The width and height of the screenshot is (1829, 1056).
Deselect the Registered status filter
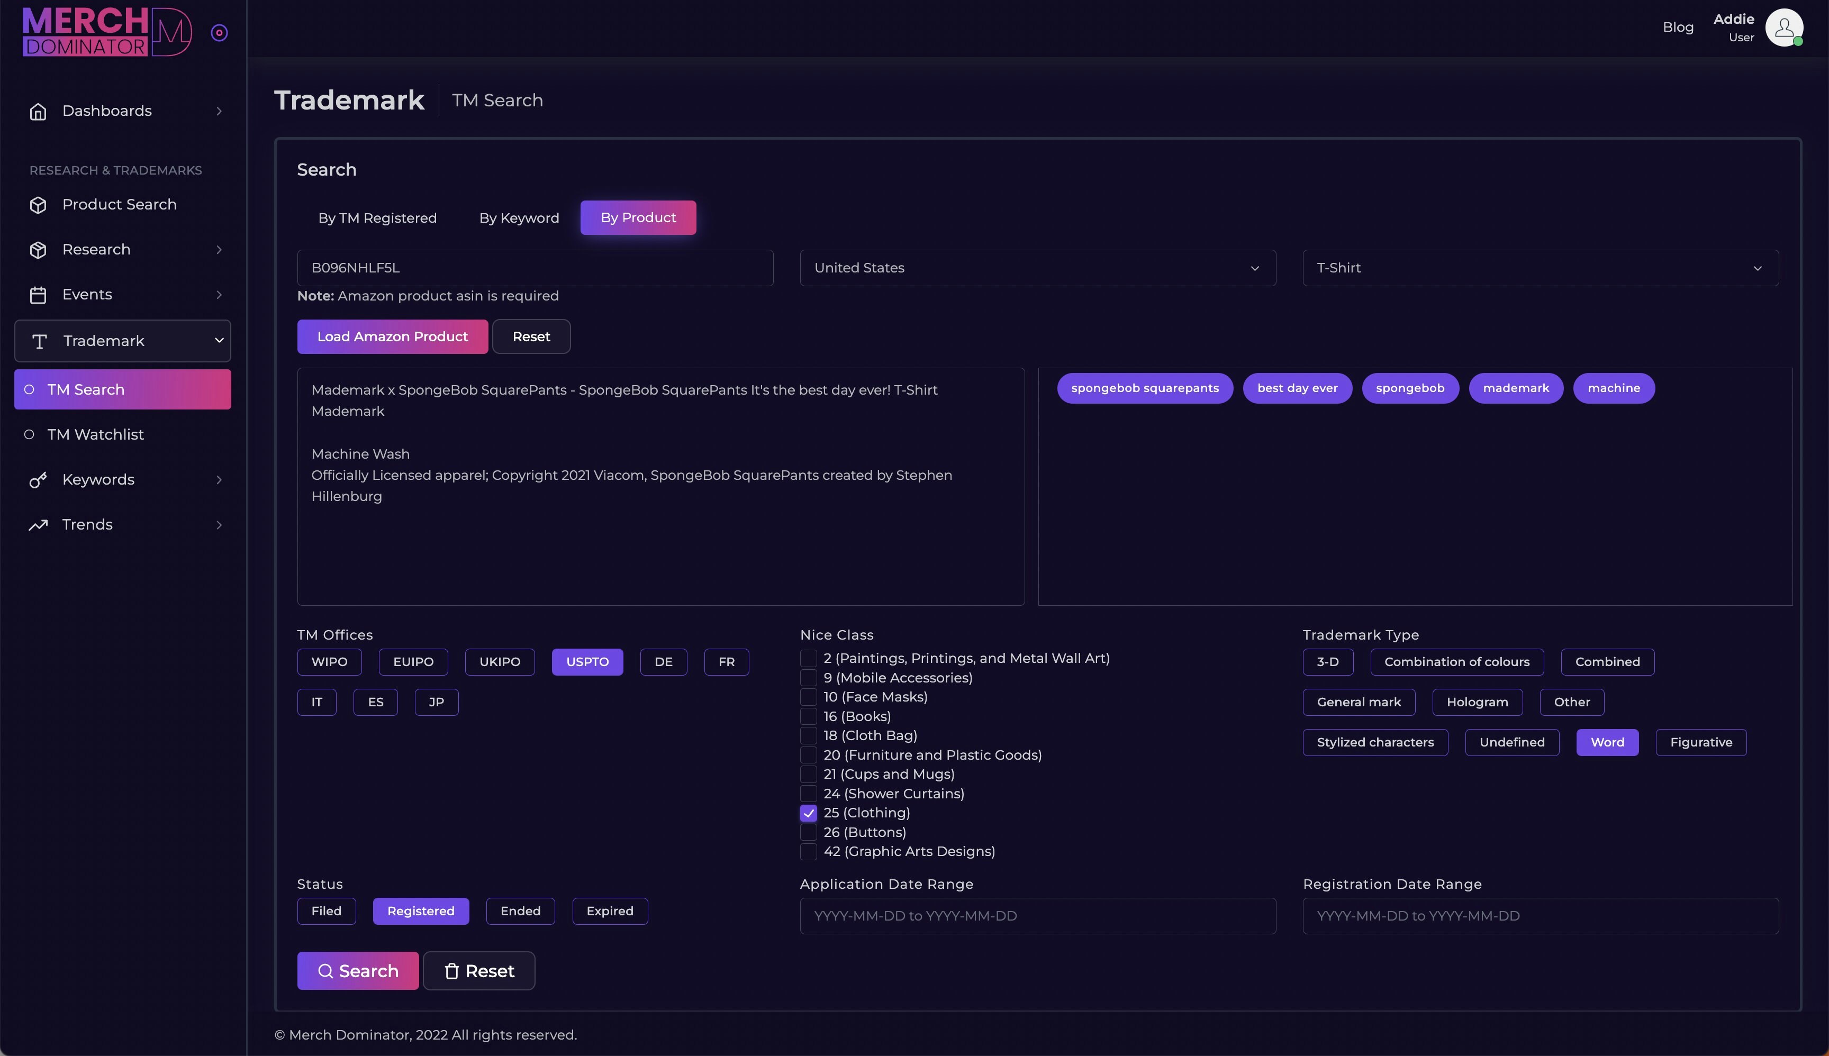[x=421, y=912]
